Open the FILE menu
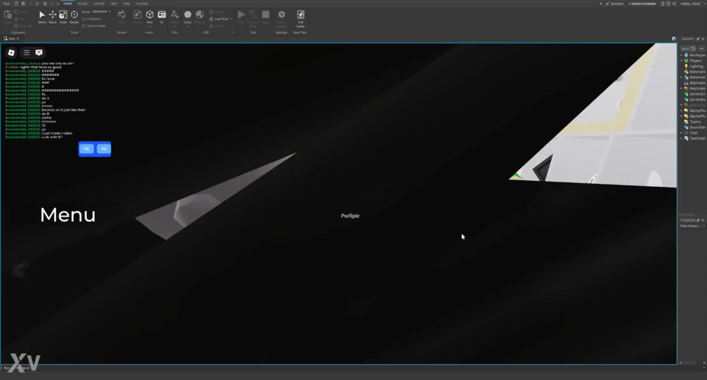Image resolution: width=707 pixels, height=380 pixels. (6, 3)
